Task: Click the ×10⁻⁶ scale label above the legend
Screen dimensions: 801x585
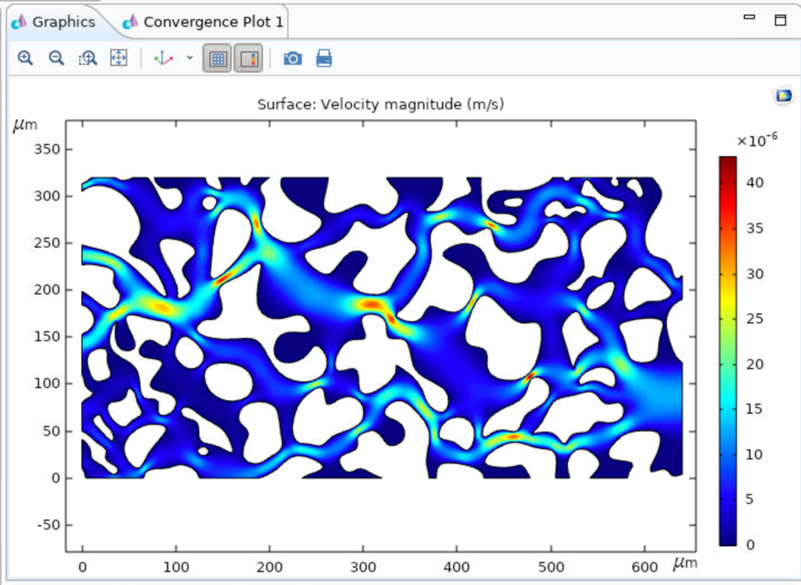Action: (x=757, y=140)
